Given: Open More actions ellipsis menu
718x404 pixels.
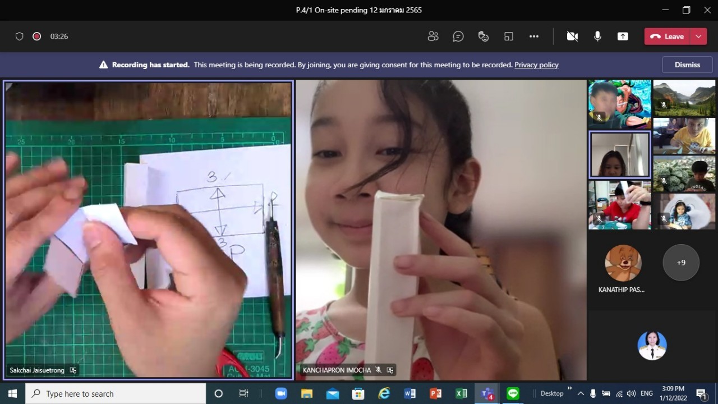Looking at the screenshot, I should click(x=534, y=36).
